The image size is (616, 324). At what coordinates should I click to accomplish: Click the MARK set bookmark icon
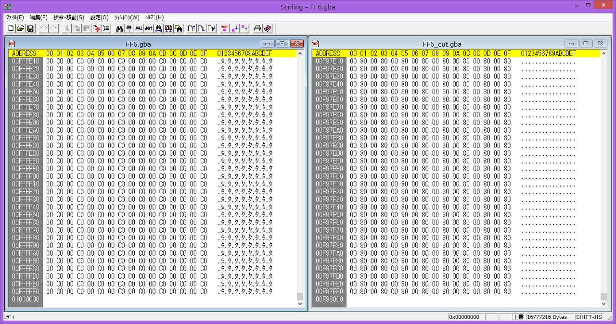point(225,28)
